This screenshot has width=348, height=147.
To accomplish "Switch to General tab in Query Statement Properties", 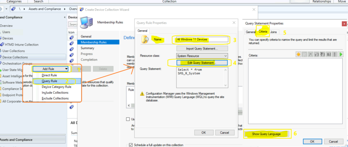I will [x=250, y=32].
